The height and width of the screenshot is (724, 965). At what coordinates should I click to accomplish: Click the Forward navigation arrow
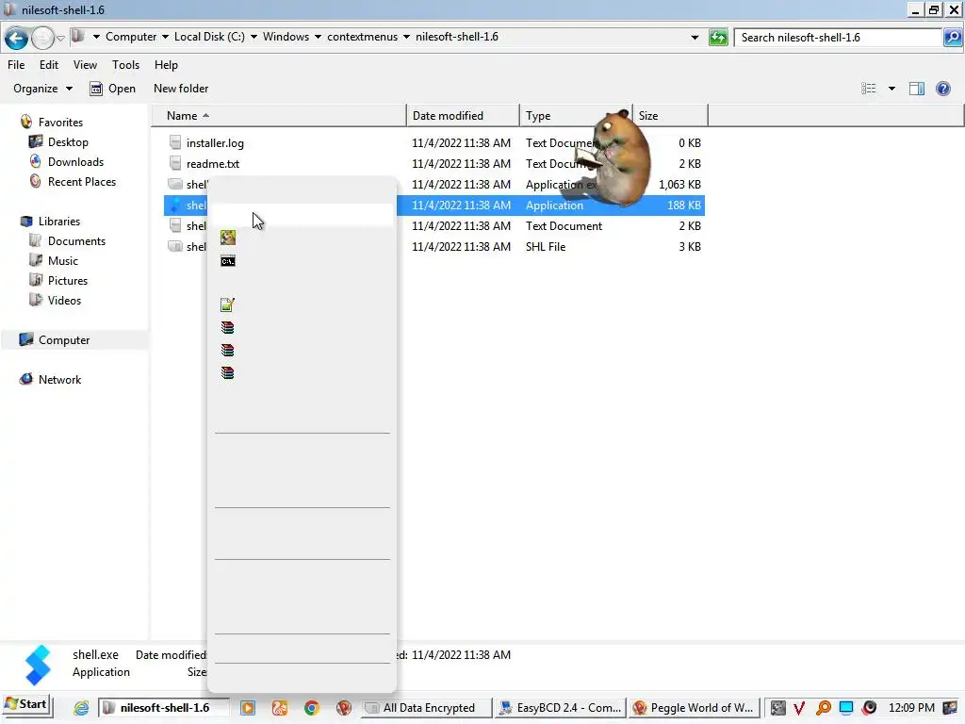pyautogui.click(x=42, y=38)
